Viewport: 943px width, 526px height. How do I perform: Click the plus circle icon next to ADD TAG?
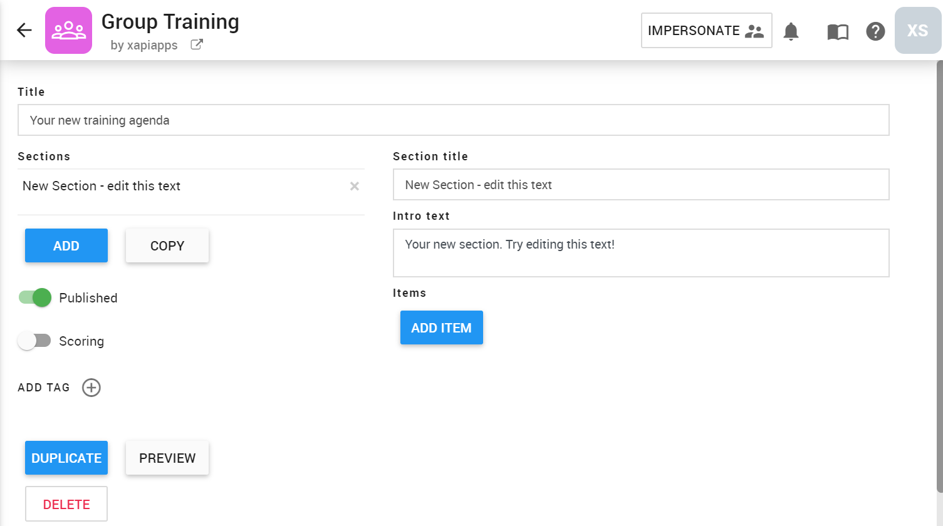pyautogui.click(x=91, y=388)
